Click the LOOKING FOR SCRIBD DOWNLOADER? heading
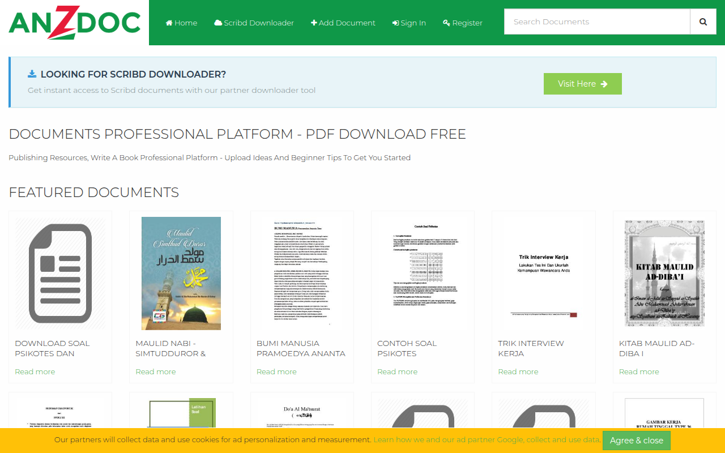 [x=133, y=74]
